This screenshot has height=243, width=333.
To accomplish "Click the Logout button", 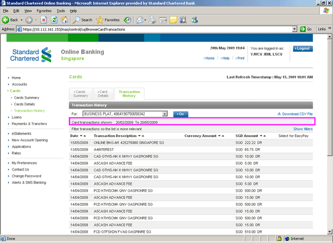I will click(303, 48).
